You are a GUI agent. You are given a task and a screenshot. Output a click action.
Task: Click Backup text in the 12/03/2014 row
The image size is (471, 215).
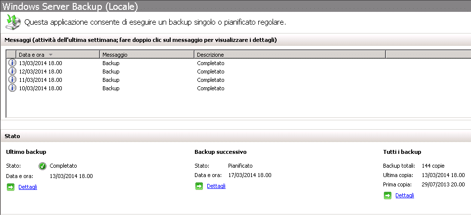click(x=111, y=72)
